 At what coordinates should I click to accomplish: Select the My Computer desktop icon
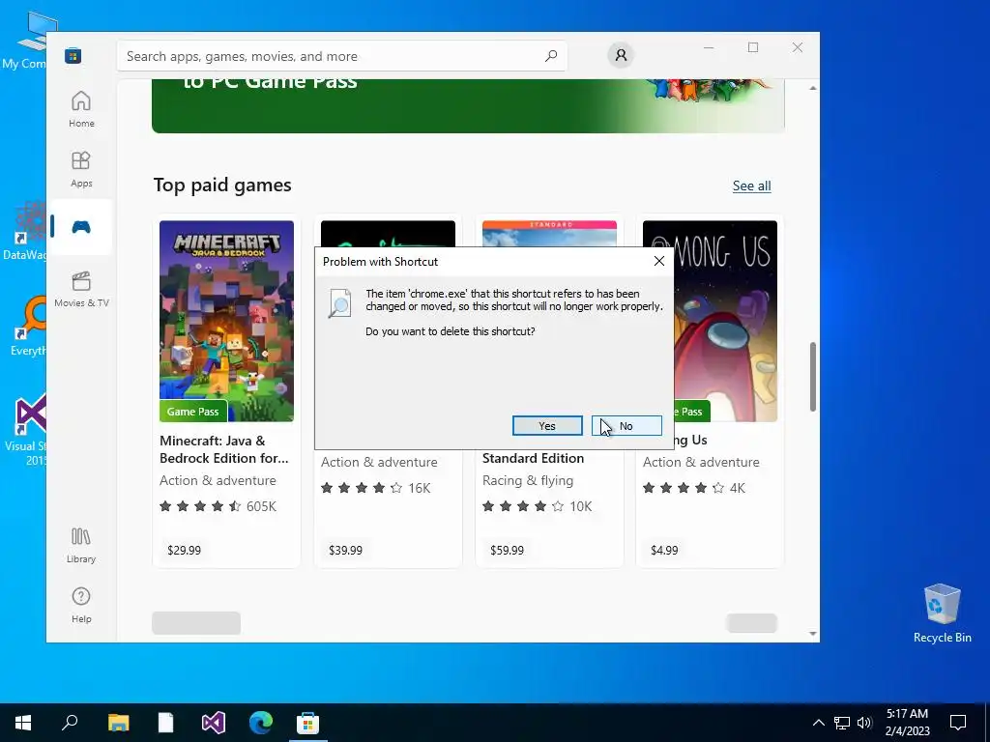tap(24, 40)
